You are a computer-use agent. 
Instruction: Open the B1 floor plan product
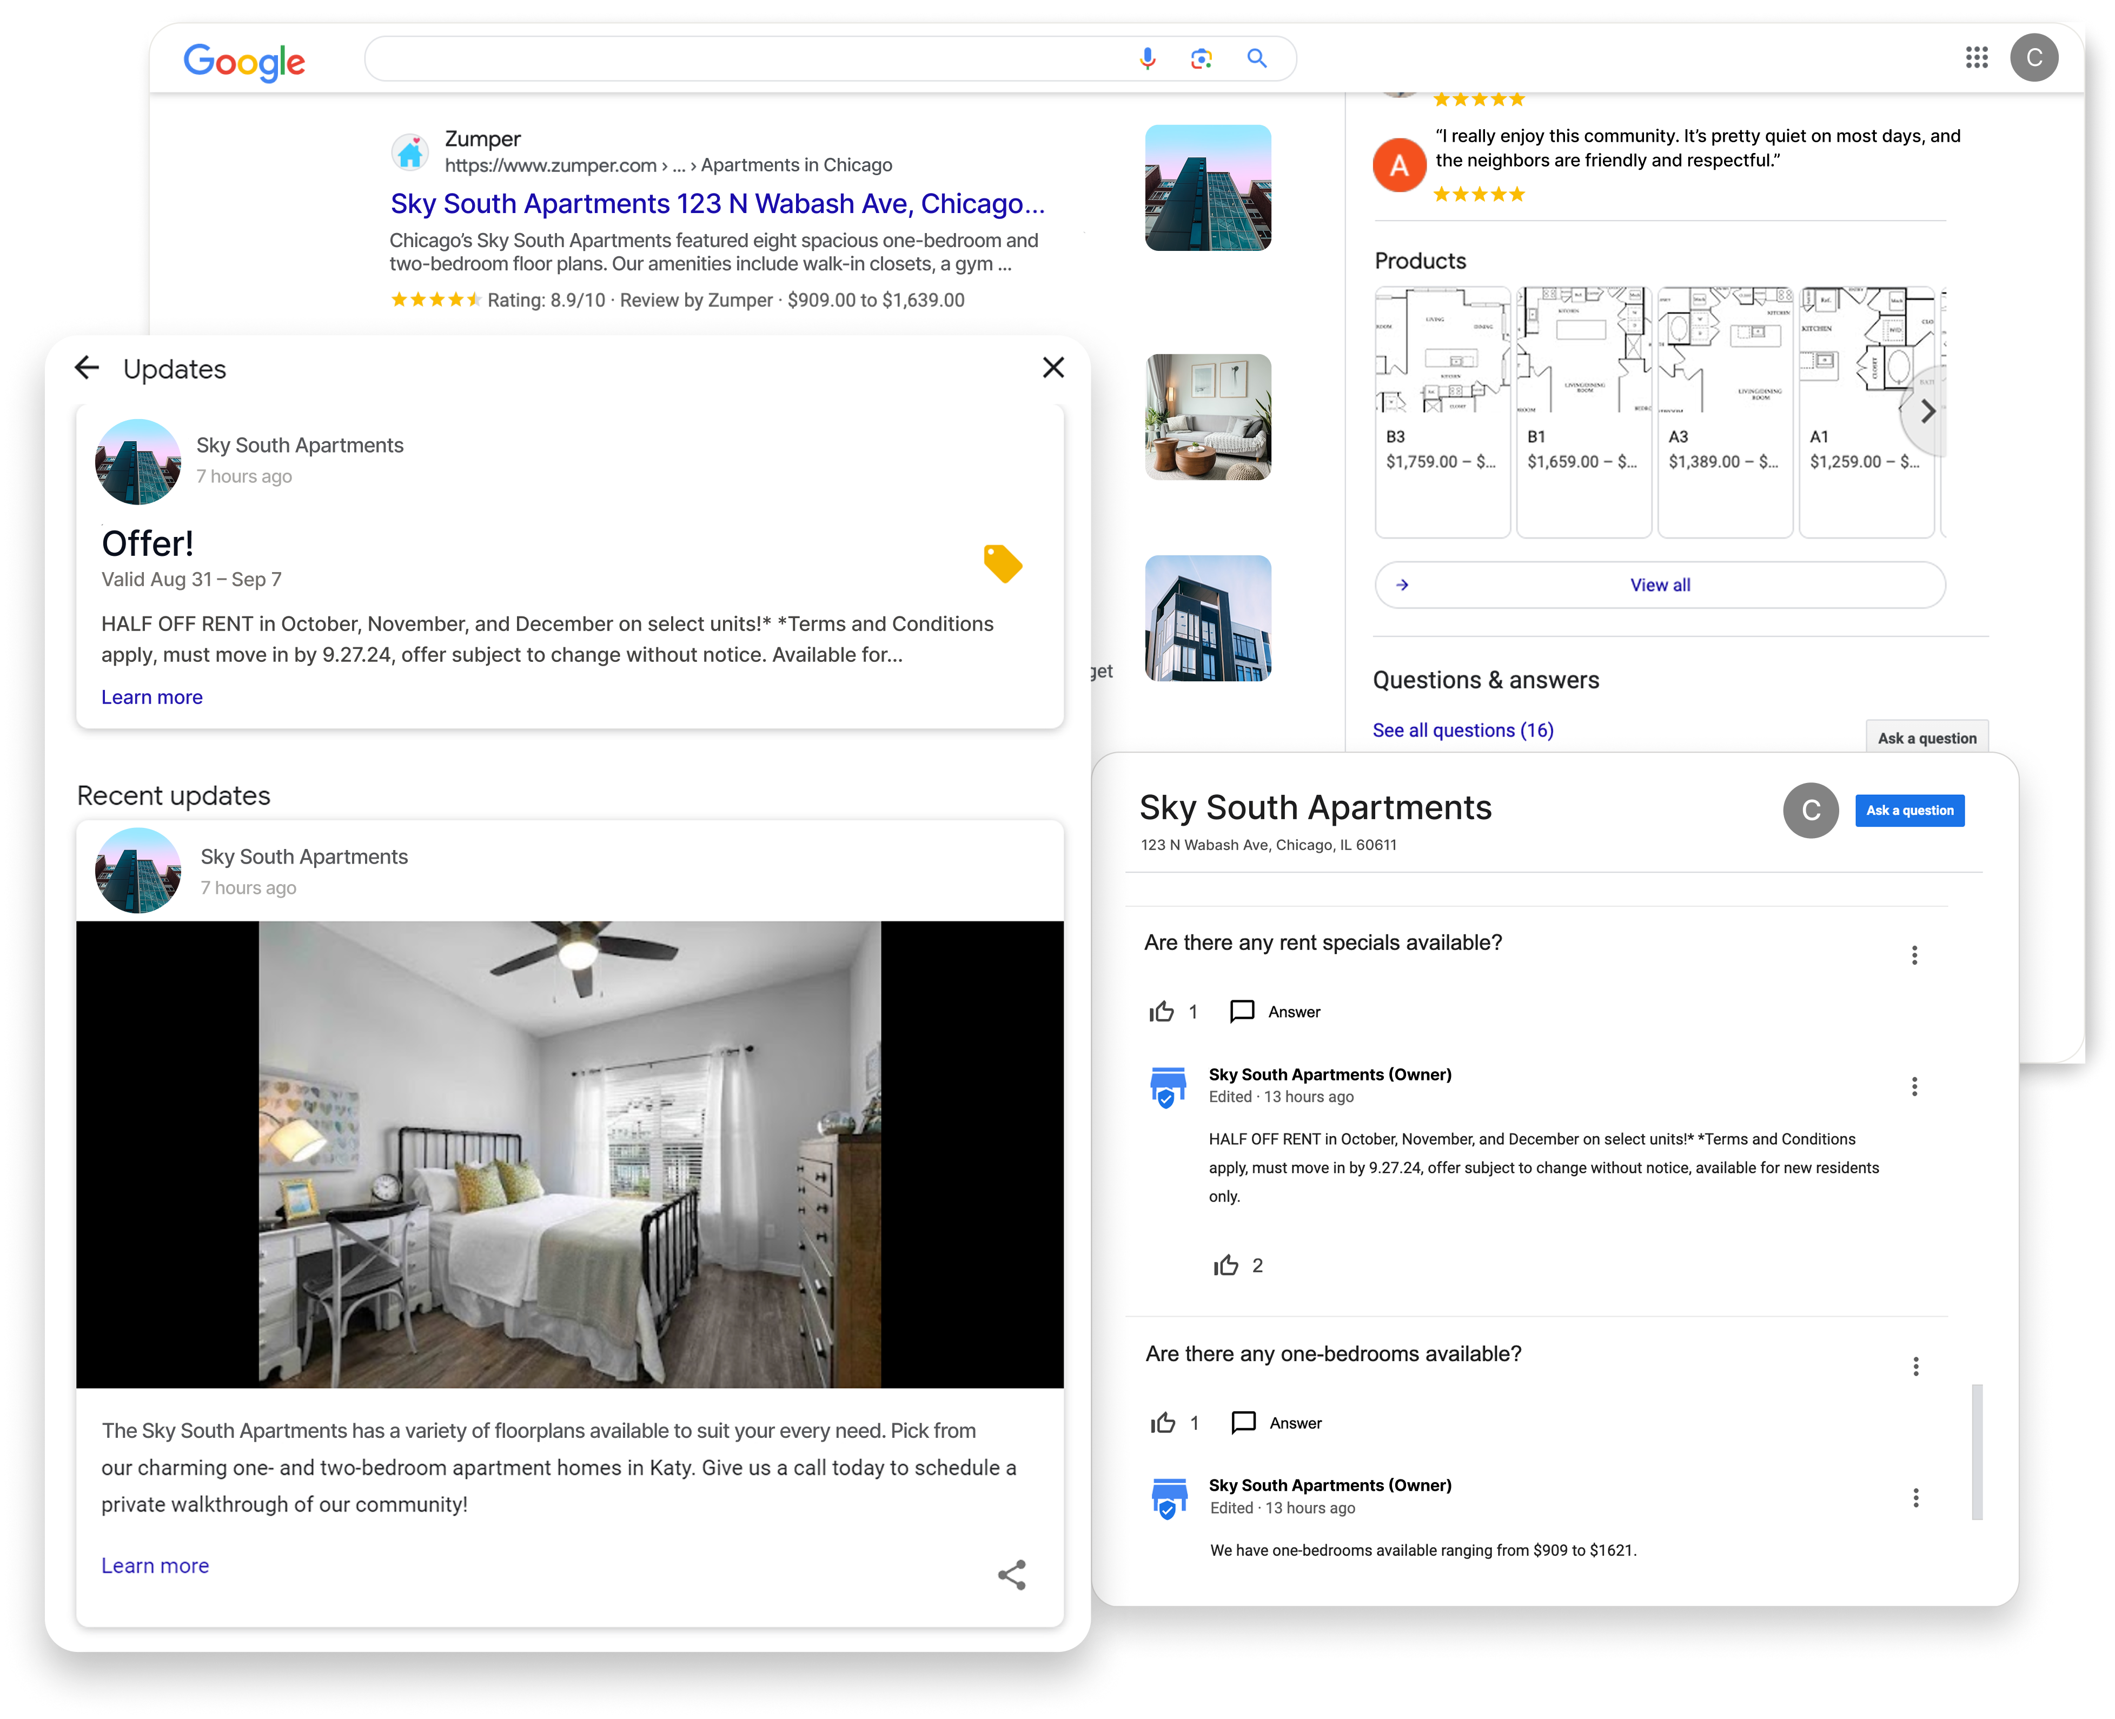point(1583,412)
